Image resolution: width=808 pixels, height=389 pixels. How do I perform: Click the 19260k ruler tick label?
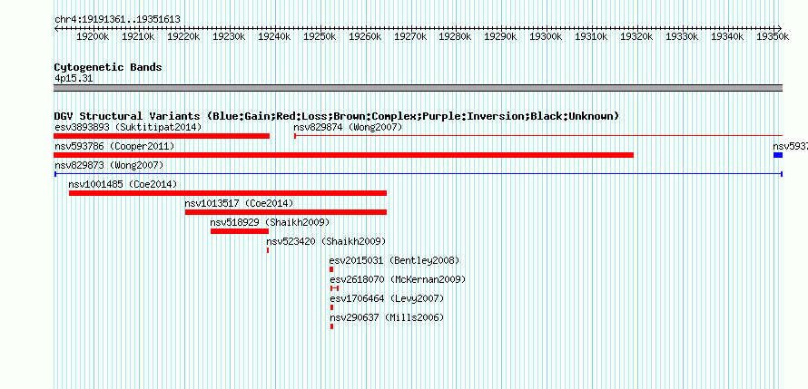[x=365, y=36]
